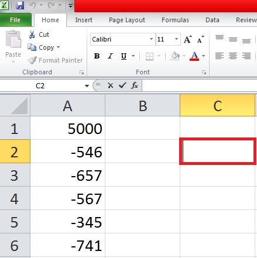Screen dimensions: 257x258
Task: Click the Cut scissors icon
Action: coord(32,35)
